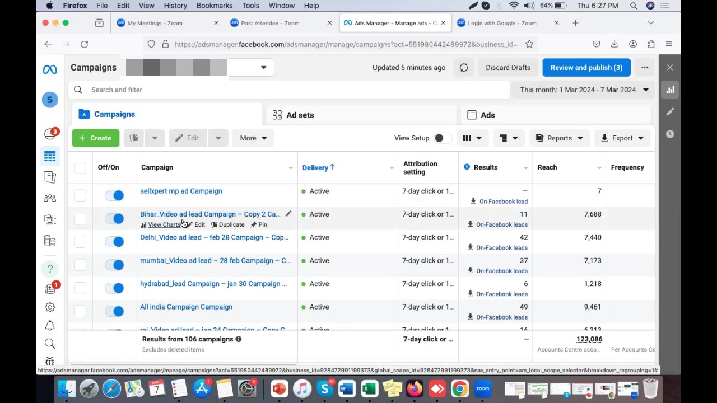Open the date range This month dropdown

pyautogui.click(x=584, y=90)
